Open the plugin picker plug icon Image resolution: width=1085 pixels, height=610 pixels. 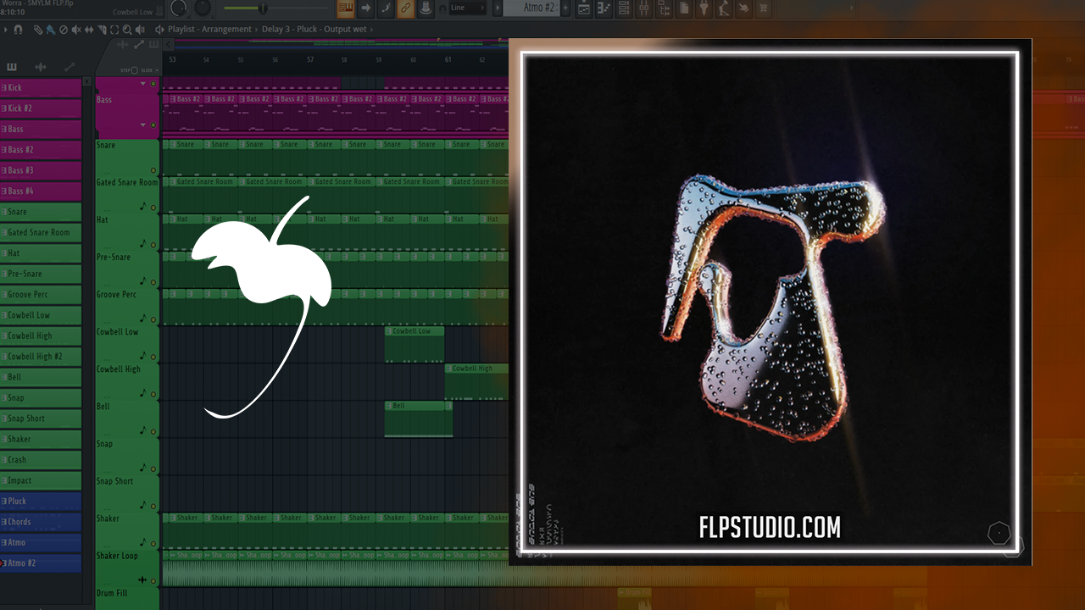click(704, 8)
